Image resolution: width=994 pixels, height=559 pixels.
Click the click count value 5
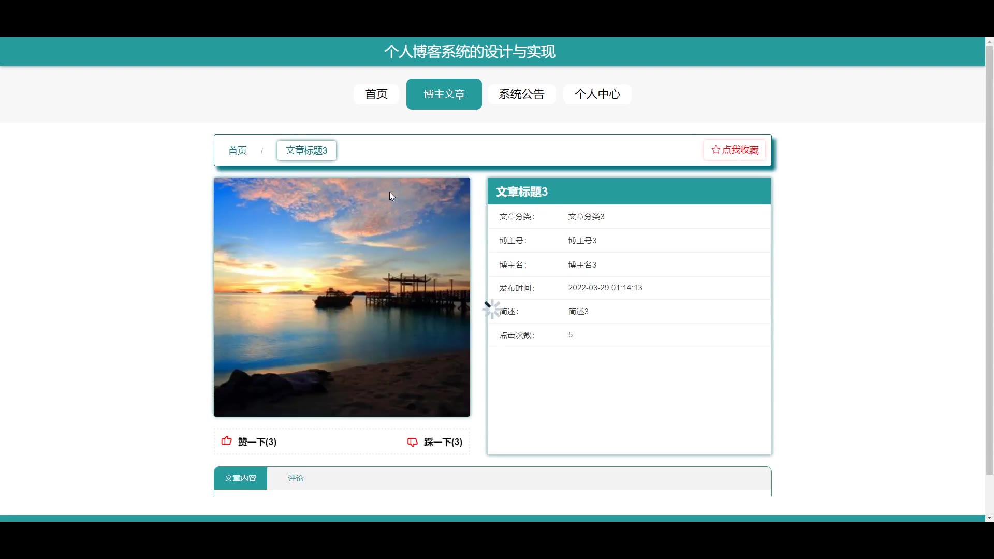[571, 335]
